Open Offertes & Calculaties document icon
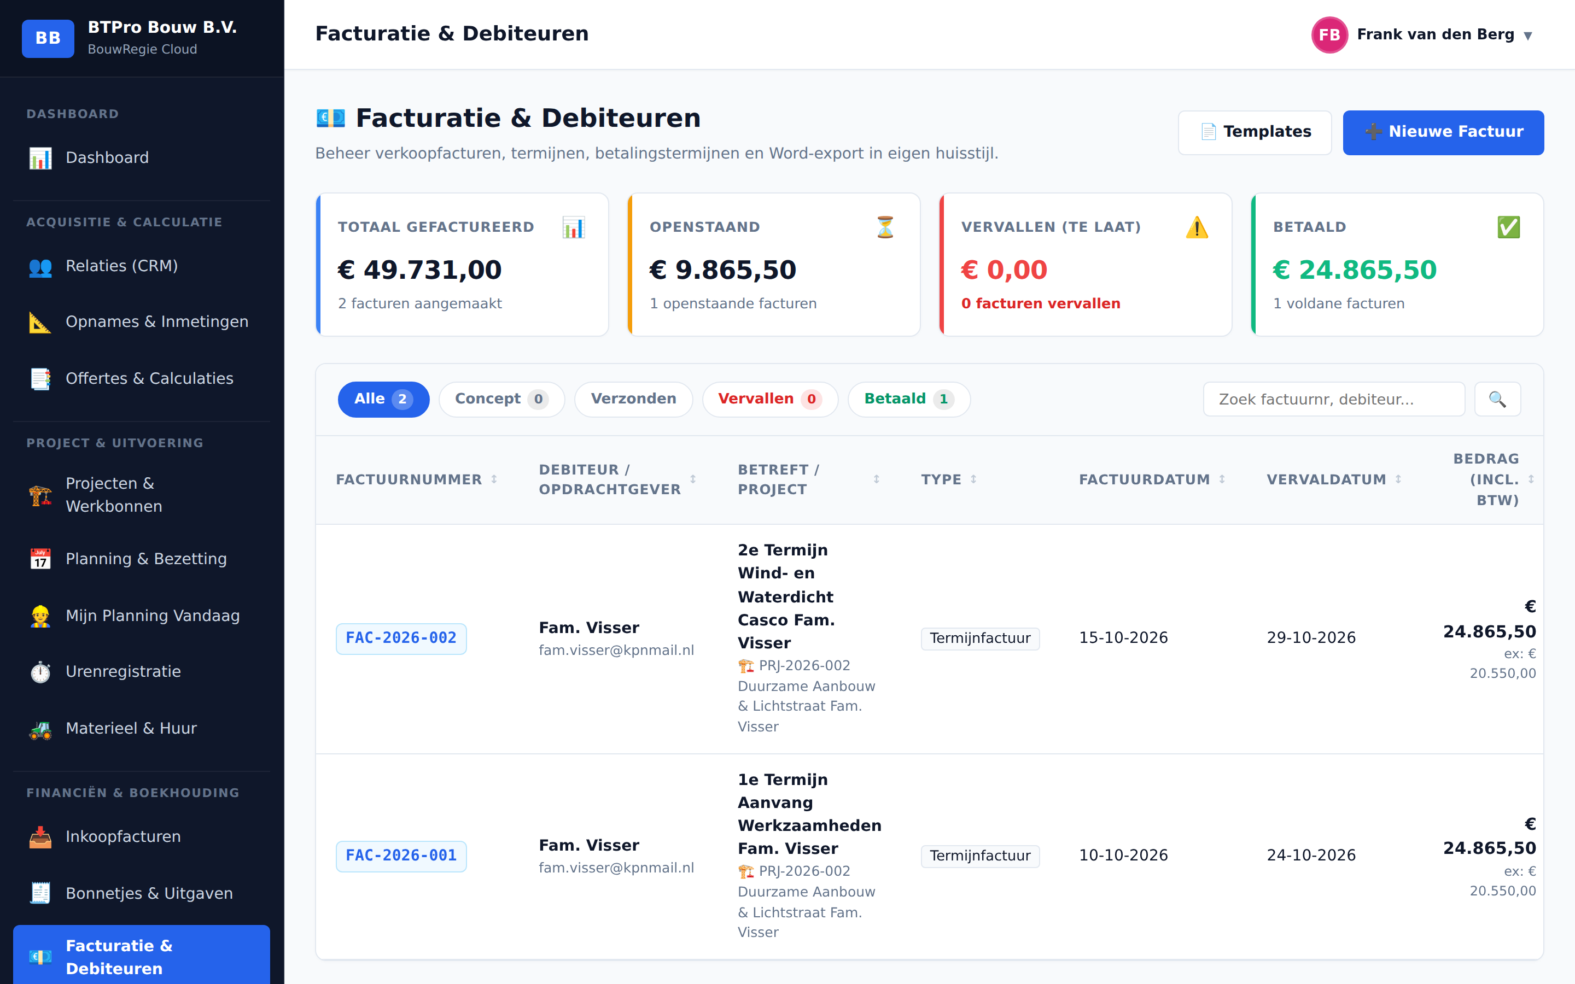 (40, 379)
